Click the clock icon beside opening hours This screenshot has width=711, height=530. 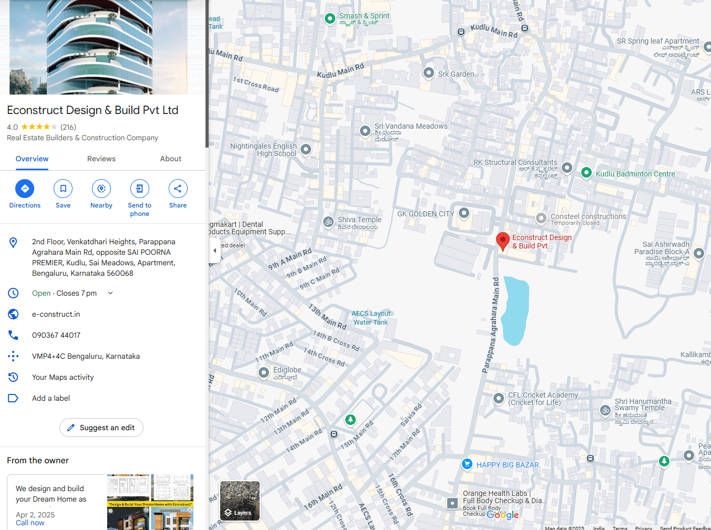click(13, 293)
